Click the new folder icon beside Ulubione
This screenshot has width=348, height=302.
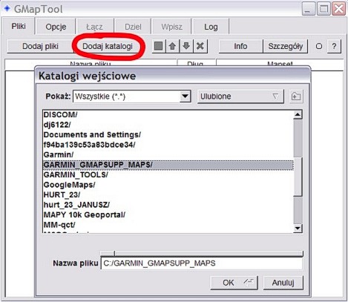pos(296,96)
